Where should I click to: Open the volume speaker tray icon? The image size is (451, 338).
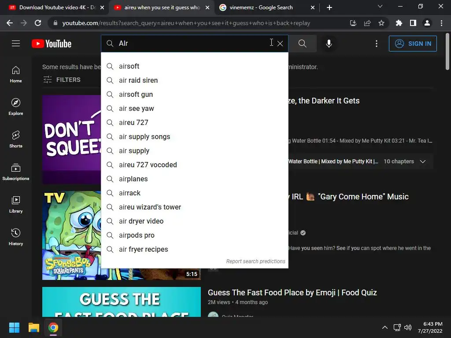point(408,327)
